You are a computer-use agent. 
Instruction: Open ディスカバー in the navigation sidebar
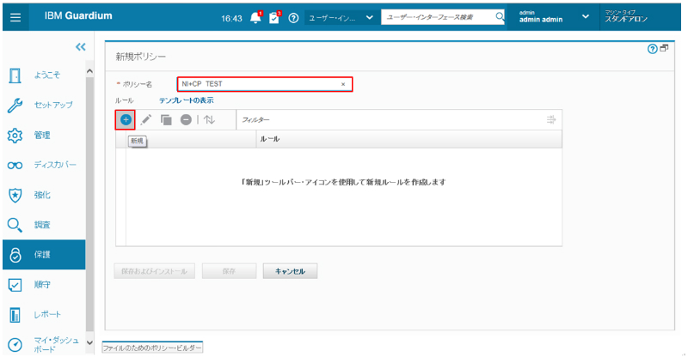[53, 166]
